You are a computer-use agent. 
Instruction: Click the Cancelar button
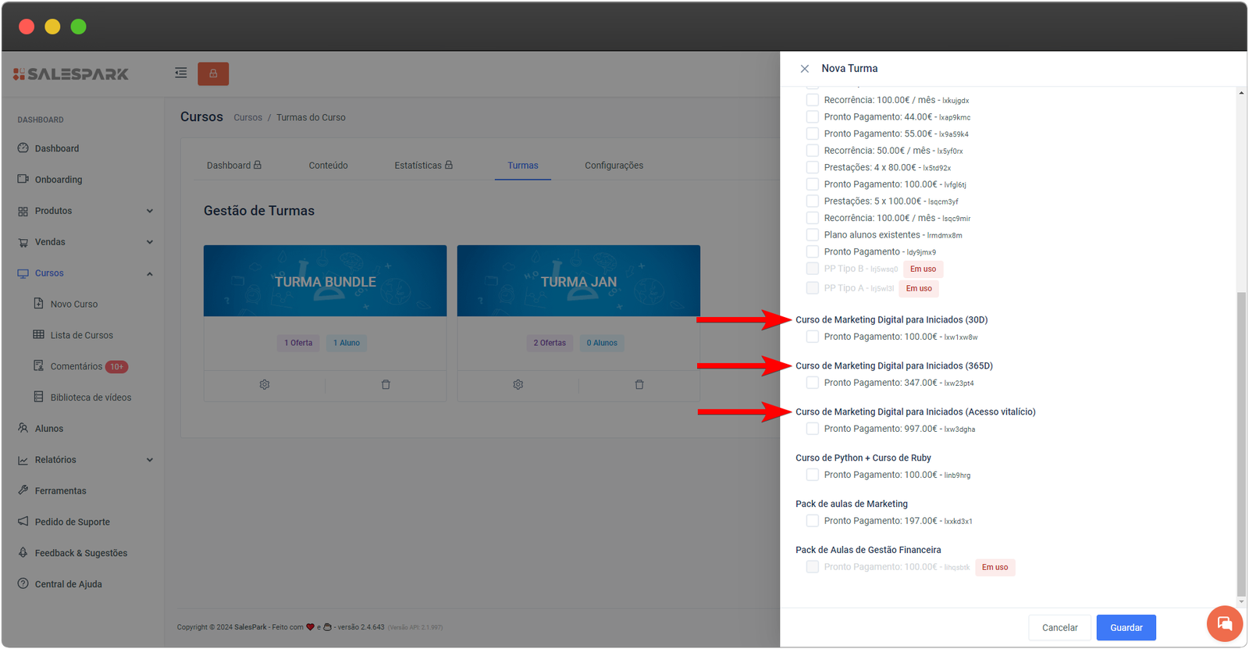tap(1059, 628)
